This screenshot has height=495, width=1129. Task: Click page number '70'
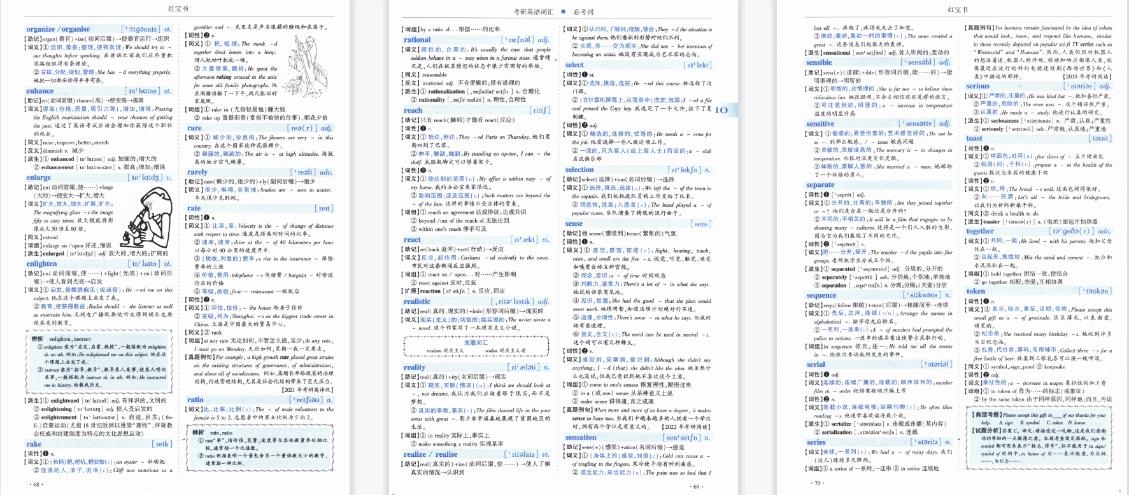818,483
